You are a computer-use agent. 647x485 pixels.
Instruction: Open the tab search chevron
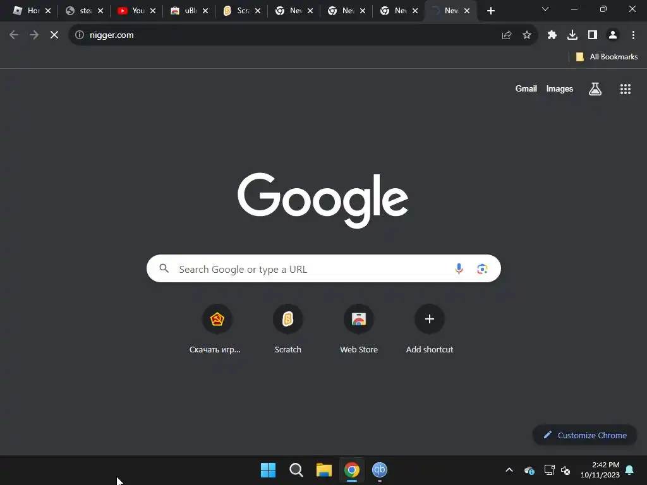click(545, 9)
